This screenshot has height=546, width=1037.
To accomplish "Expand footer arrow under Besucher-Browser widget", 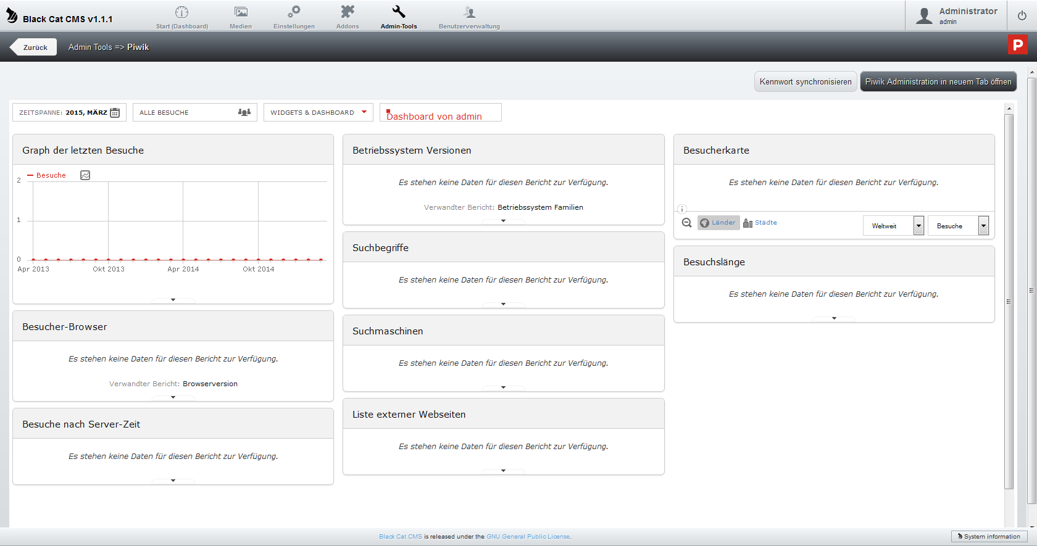I will click(173, 397).
